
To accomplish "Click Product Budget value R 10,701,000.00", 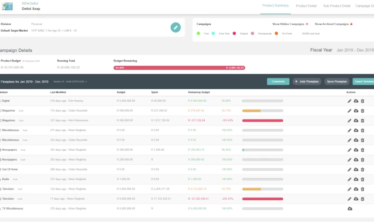I will click(x=12, y=68).
